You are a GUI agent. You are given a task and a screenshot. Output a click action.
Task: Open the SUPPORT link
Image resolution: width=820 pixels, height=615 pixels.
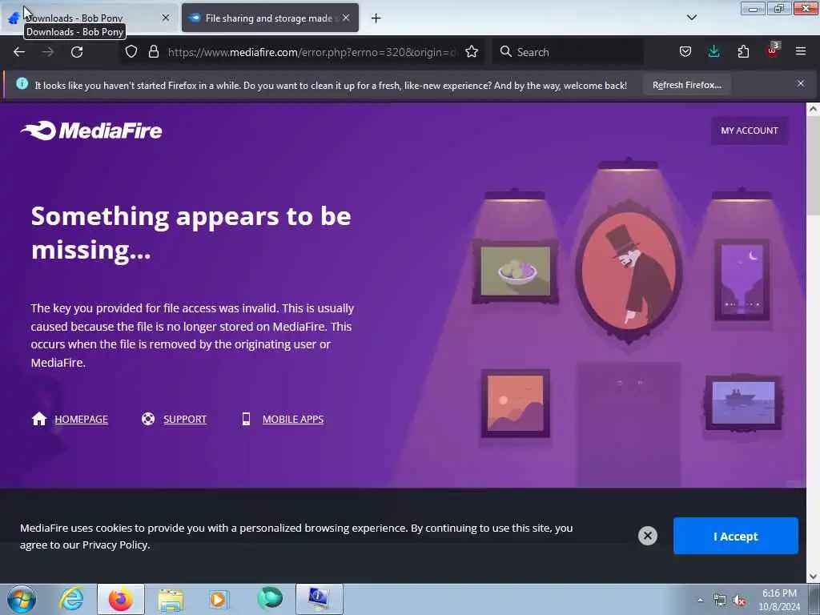point(185,419)
